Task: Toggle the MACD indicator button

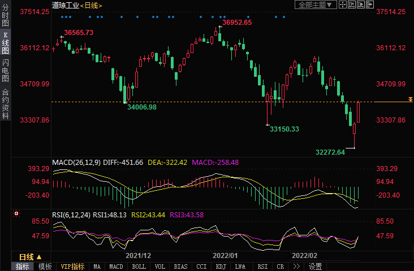Action: point(116,266)
